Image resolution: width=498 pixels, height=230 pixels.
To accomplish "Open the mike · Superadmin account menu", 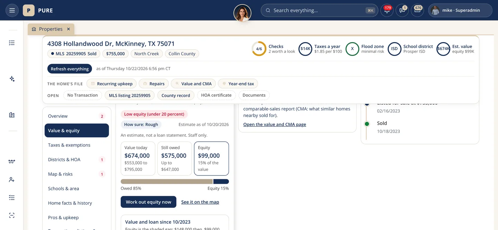I will click(x=460, y=10).
